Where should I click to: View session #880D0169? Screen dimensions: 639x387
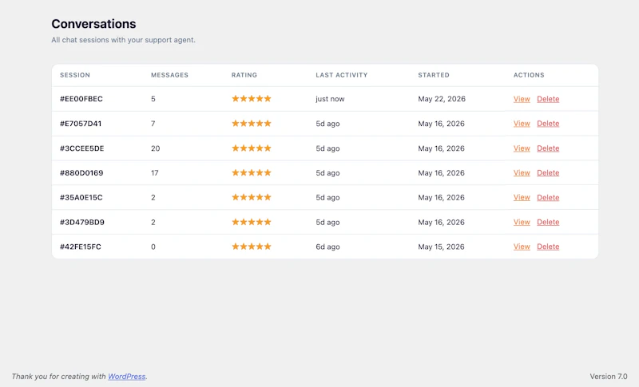[x=522, y=173]
